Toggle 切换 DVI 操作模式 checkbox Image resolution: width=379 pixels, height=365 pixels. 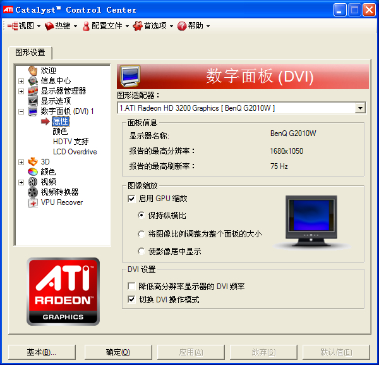pyautogui.click(x=131, y=300)
